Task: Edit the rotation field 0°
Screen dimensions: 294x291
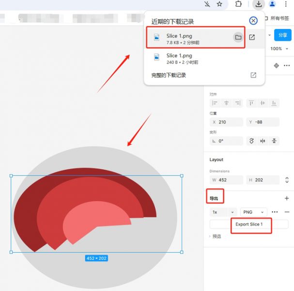Action: click(226, 141)
